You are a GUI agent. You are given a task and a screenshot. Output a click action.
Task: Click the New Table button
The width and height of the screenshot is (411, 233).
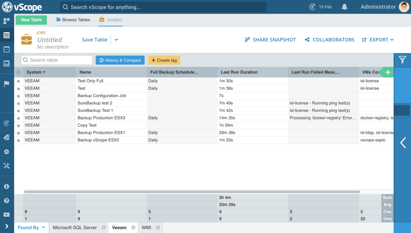[x=31, y=20]
